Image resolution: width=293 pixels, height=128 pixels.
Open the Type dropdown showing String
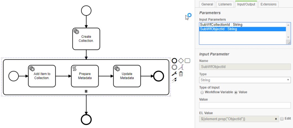point(245,80)
